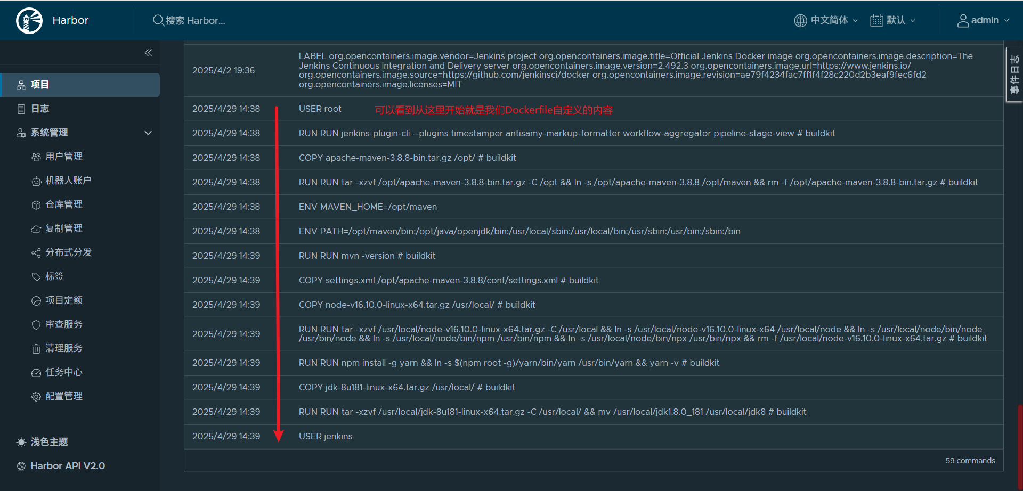Open the Harbor API V2.0 link

click(68, 466)
